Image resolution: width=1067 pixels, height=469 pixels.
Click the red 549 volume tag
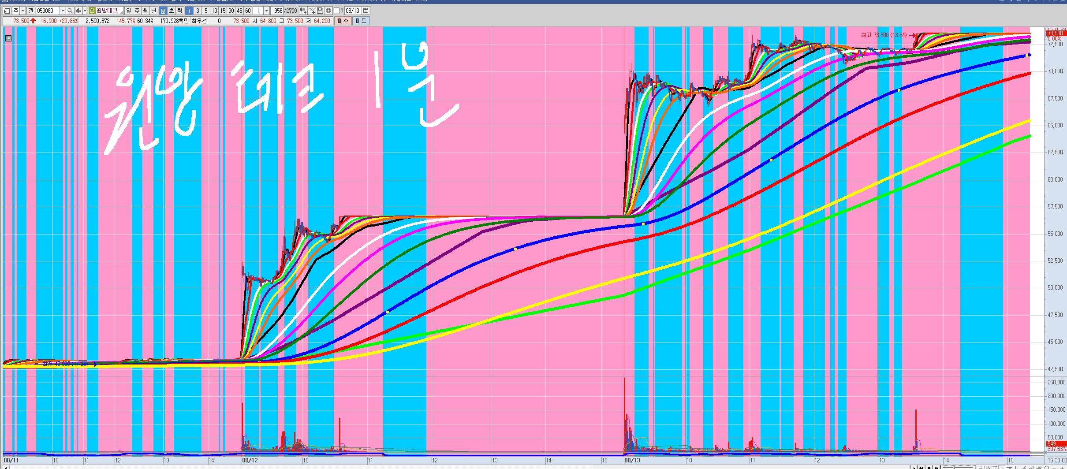[x=1056, y=443]
